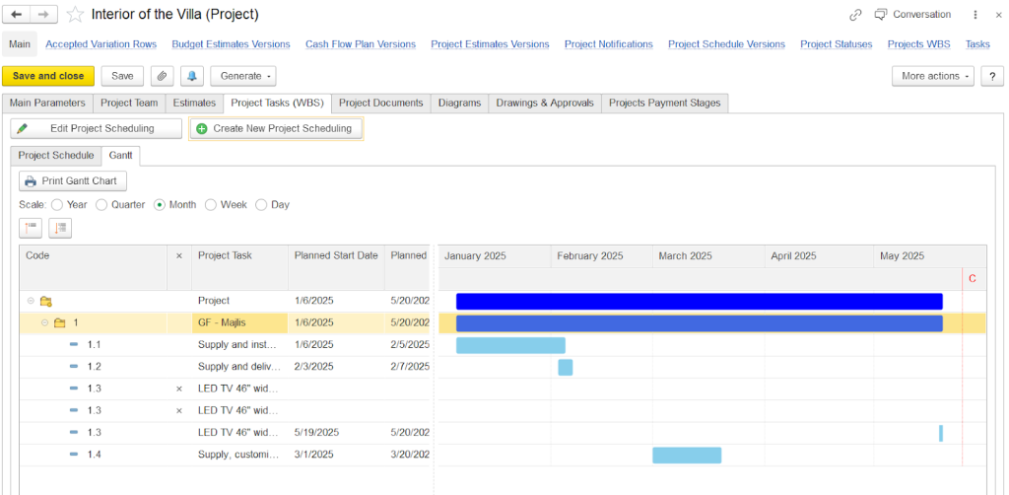Click the paperclip attachments icon
The image size is (1009, 495).
pyautogui.click(x=163, y=76)
